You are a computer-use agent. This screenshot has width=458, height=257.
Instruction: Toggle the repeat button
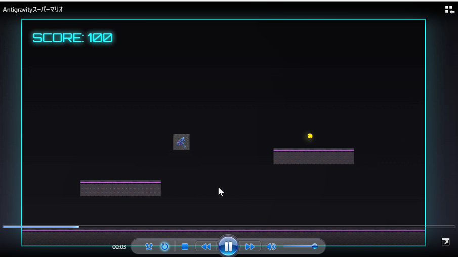click(164, 246)
